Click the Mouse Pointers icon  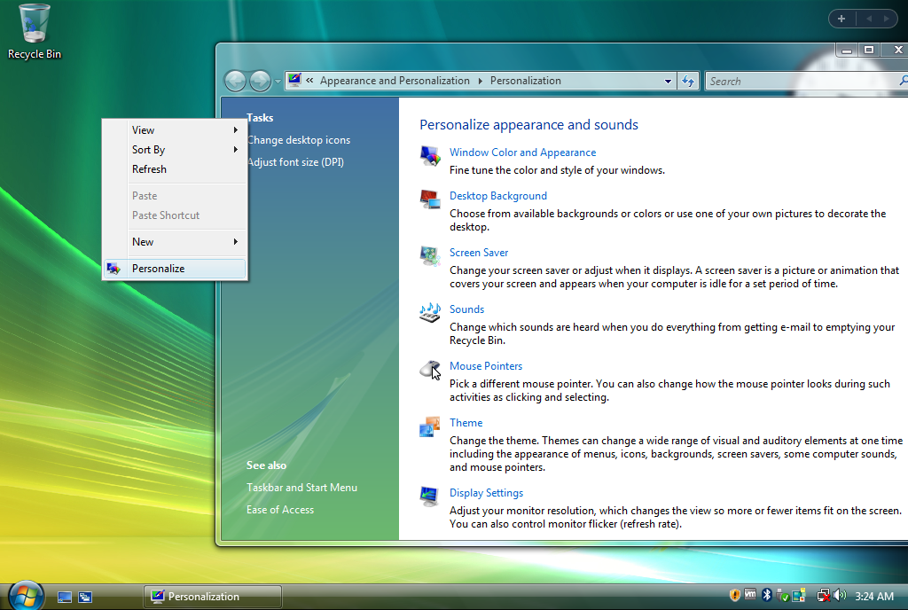pyautogui.click(x=430, y=369)
